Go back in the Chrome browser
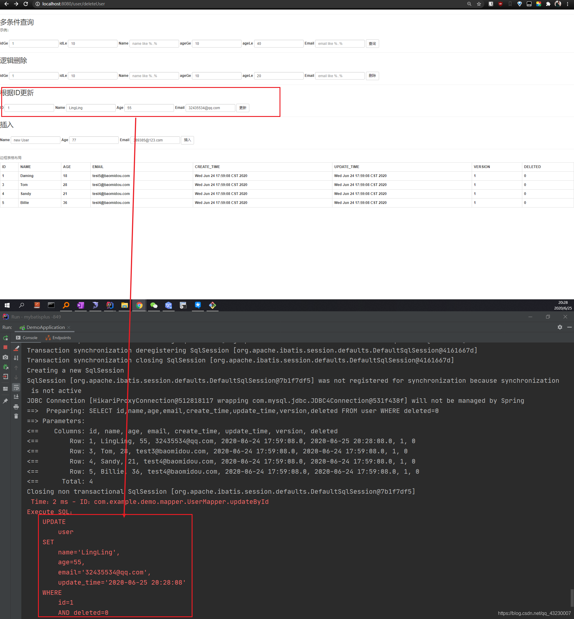The height and width of the screenshot is (619, 574). point(6,4)
